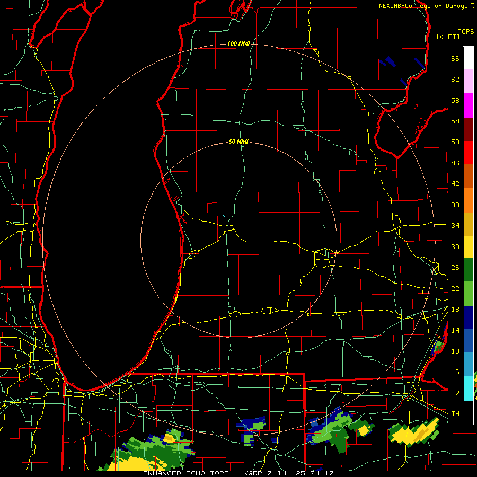Click the TOPS legend title
477x477 pixels.
pos(466,32)
